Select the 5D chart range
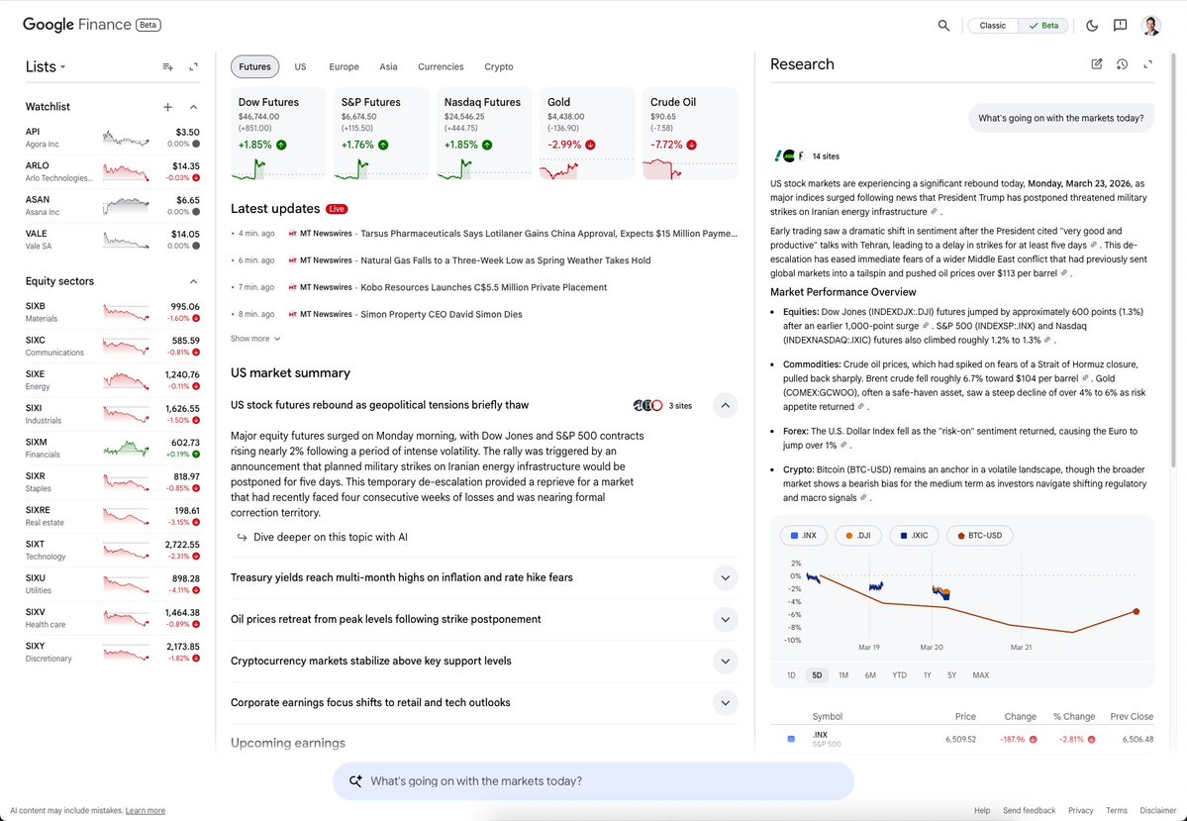 817,674
